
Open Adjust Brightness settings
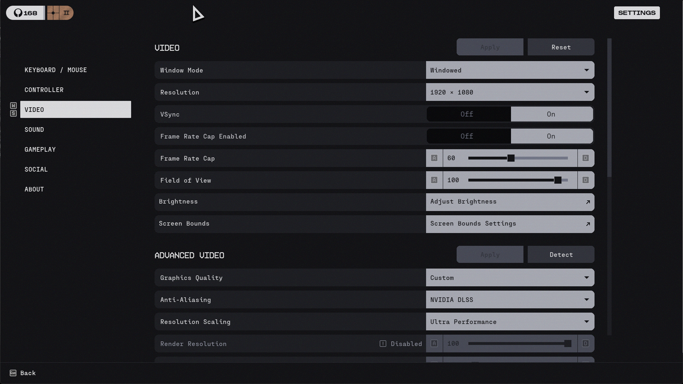tap(510, 202)
